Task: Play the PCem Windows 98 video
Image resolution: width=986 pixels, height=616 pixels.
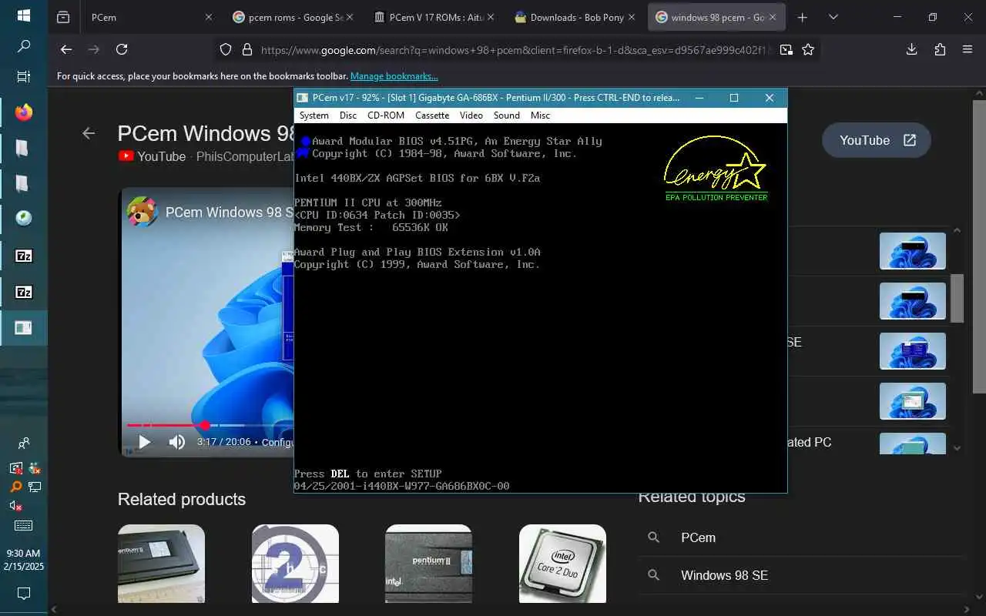Action: pyautogui.click(x=144, y=442)
